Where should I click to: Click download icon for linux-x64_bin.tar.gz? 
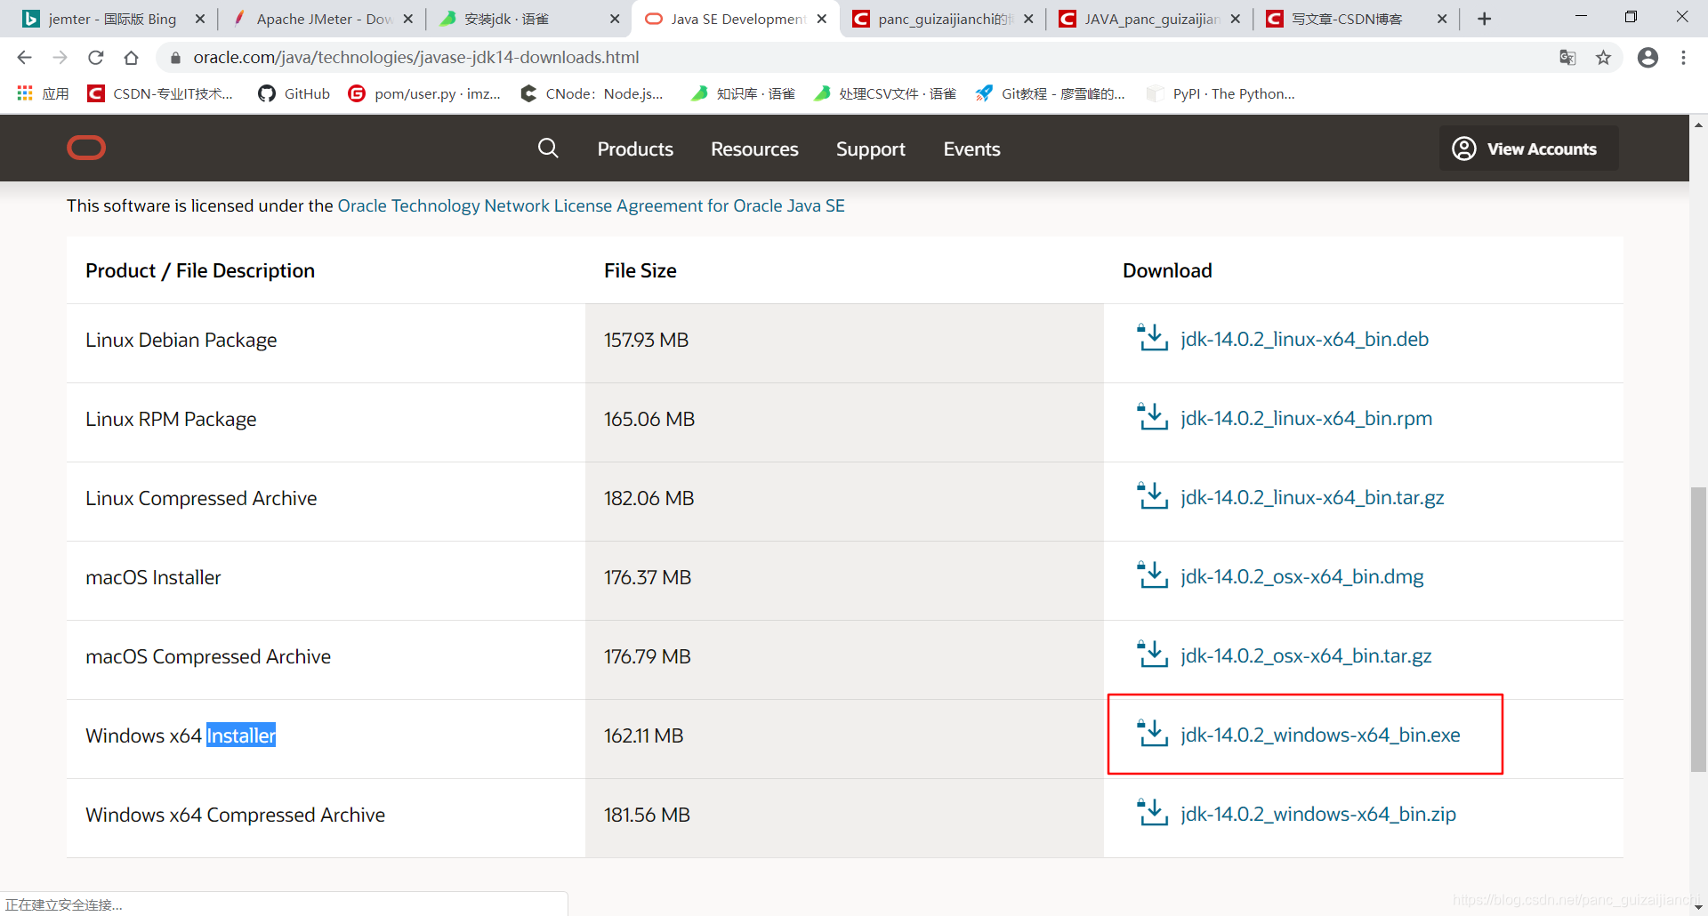pyautogui.click(x=1153, y=496)
